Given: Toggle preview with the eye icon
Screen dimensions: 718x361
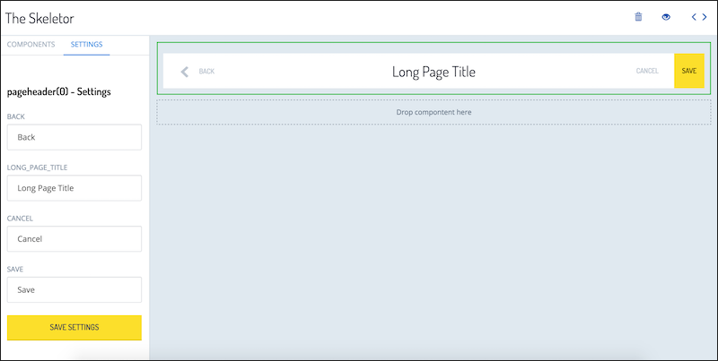Looking at the screenshot, I should 666,17.
